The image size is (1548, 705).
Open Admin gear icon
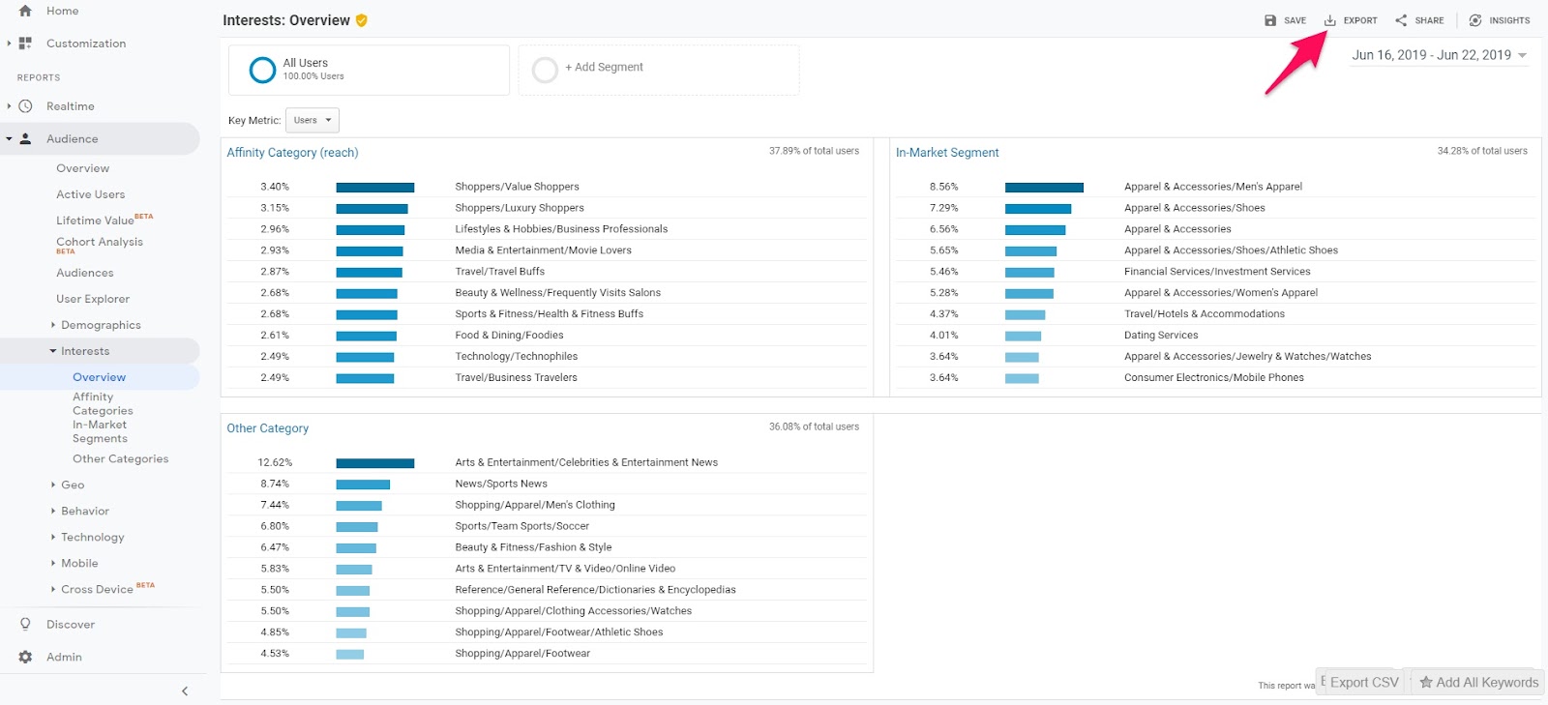(x=26, y=657)
